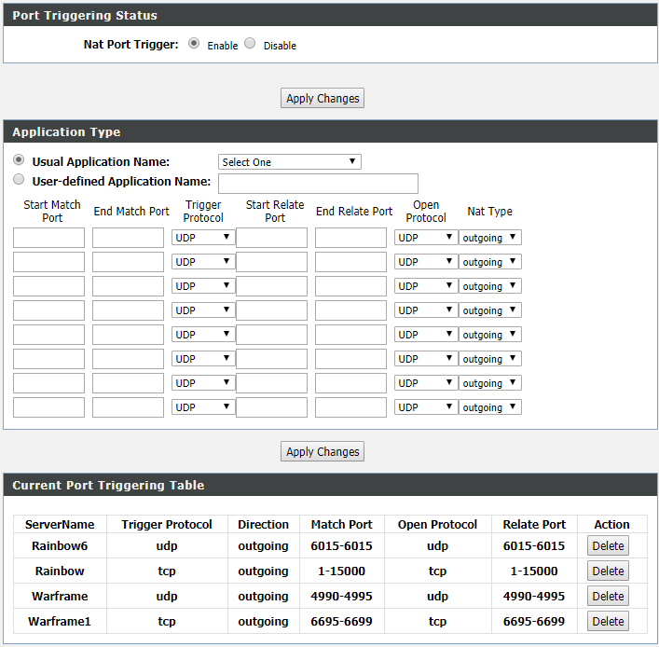Open the second row Trigger Protocol dropdown
The height and width of the screenshot is (647, 659).
pos(203,262)
